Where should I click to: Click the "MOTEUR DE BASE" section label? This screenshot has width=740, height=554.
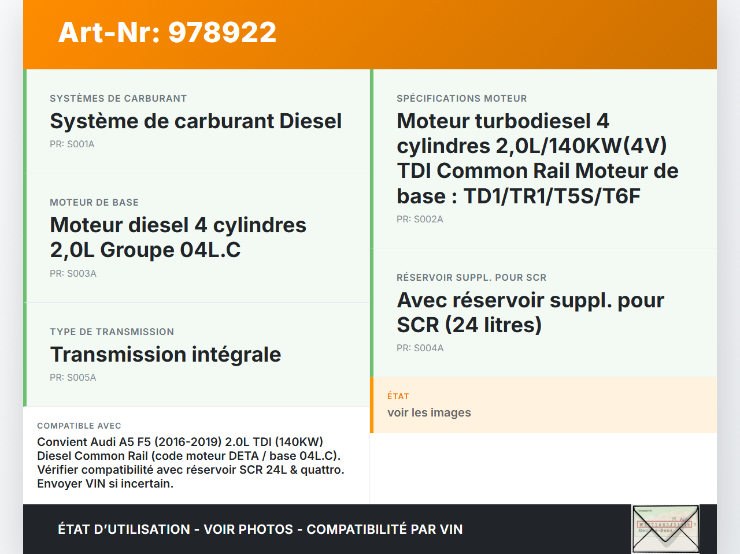(94, 202)
